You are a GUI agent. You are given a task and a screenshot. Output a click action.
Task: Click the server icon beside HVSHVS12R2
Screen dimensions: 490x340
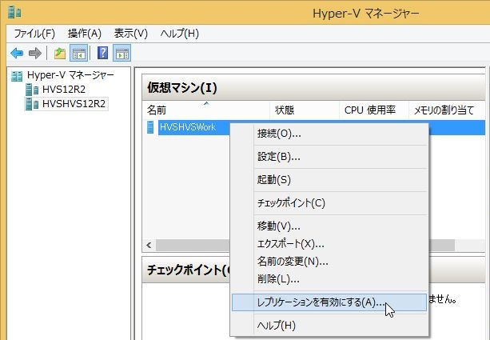[32, 104]
